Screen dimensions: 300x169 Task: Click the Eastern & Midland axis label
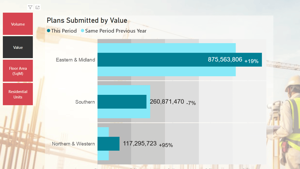pos(76,60)
